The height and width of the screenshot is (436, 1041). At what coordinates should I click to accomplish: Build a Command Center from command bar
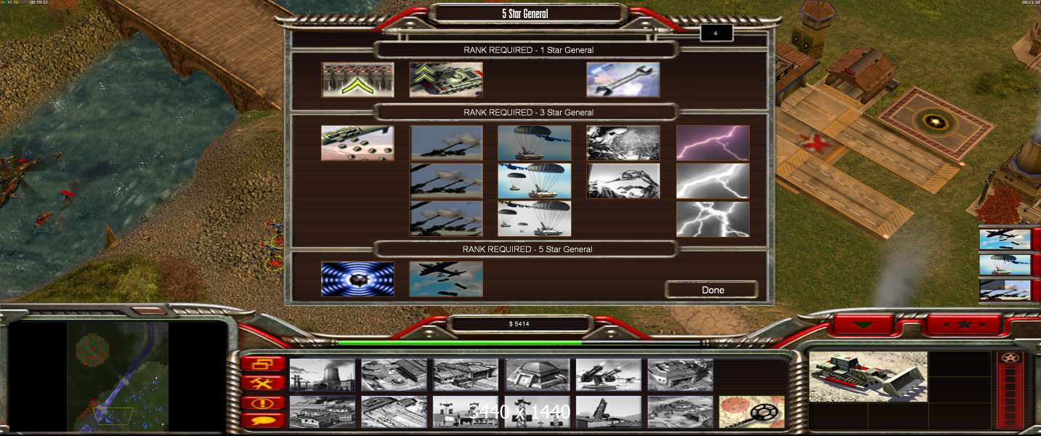pos(680,412)
